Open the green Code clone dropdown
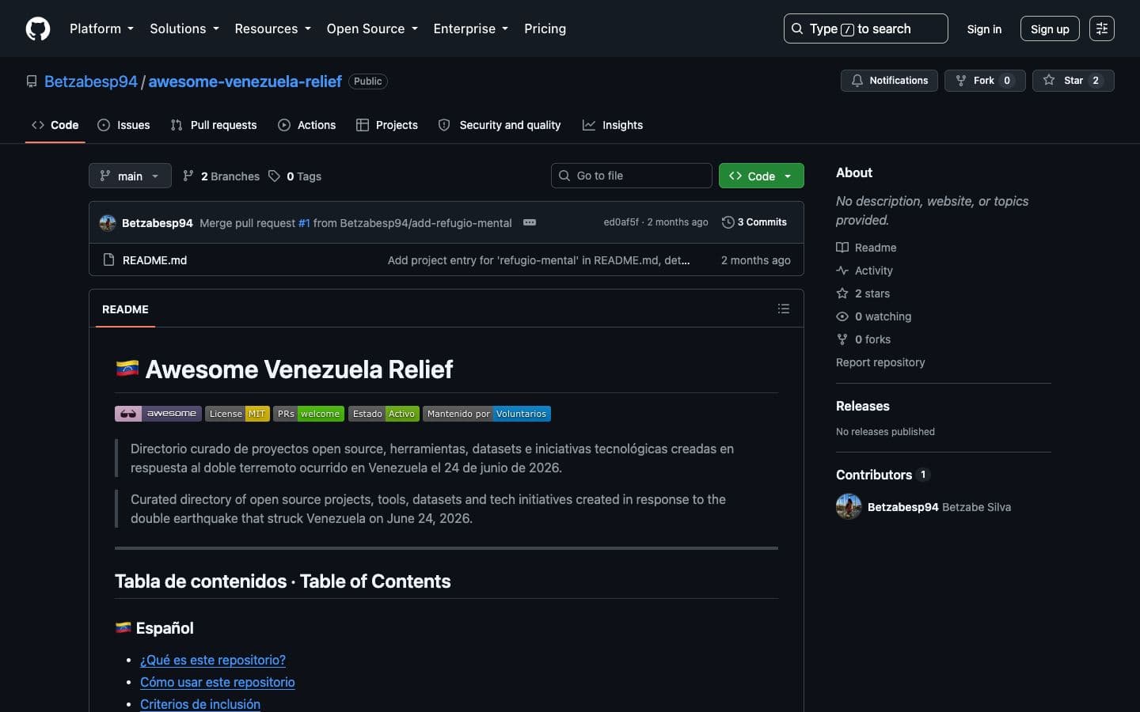 (x=761, y=176)
